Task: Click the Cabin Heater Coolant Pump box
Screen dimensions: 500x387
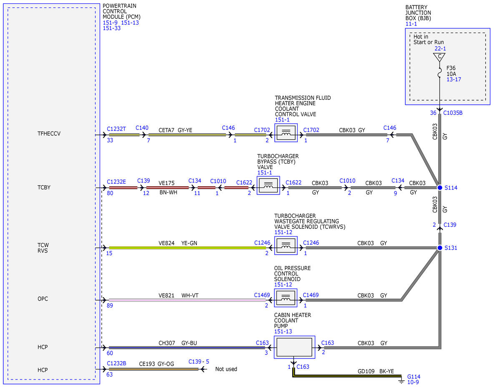Action: point(294,347)
